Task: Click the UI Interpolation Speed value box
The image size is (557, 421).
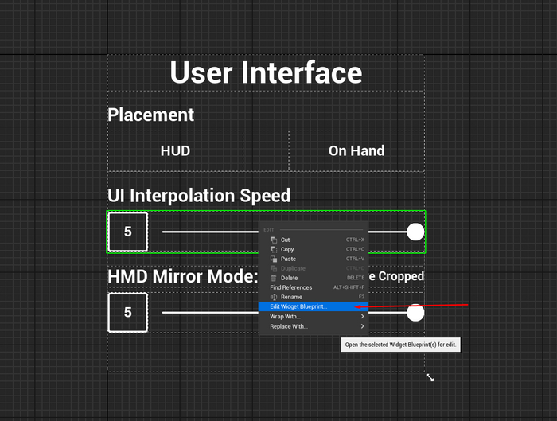Action: 128,232
